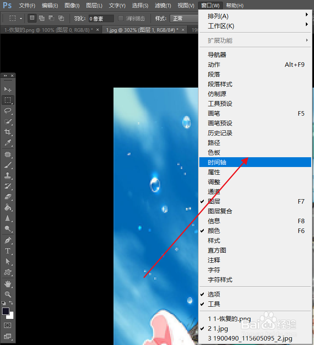The image size is (314, 345).
Task: Select the Eyedropper tool
Action: (x=8, y=143)
